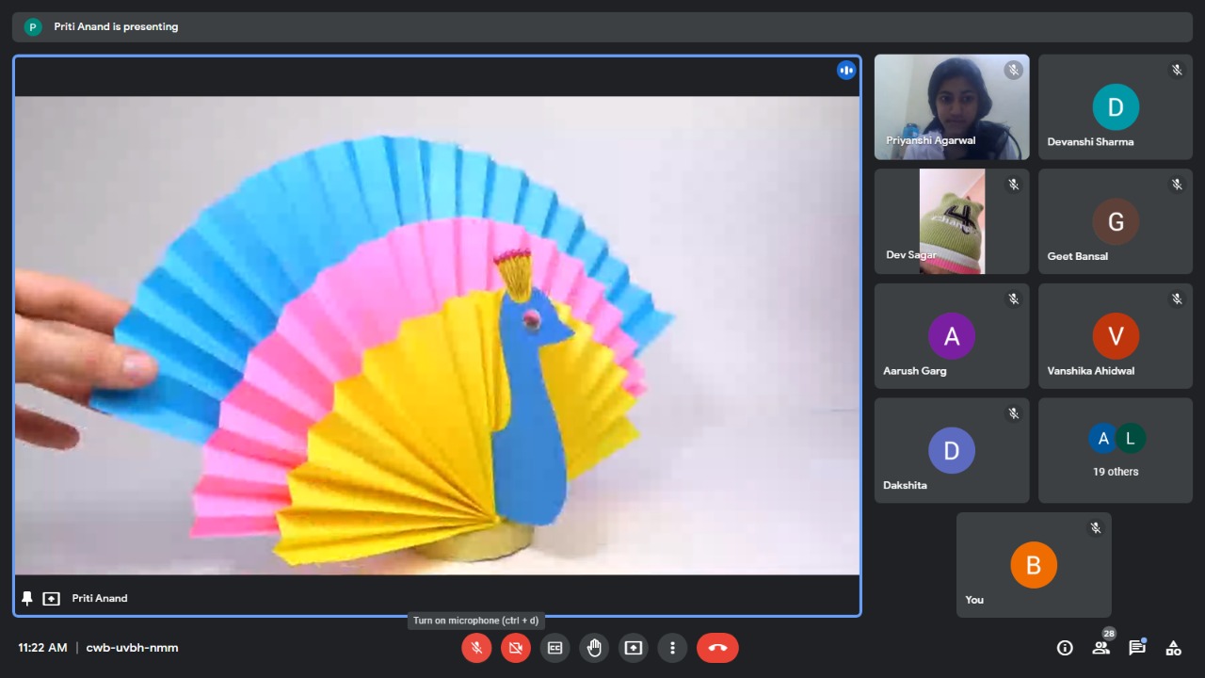Click muted mic icon on Devanshi Sharma tile
The height and width of the screenshot is (678, 1205).
1177,70
